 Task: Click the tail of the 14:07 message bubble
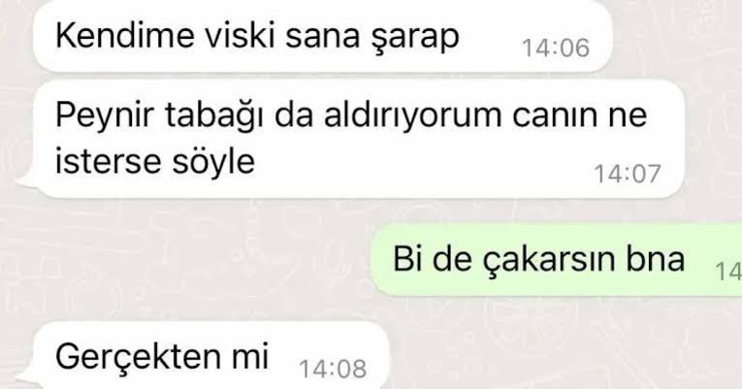point(26,181)
